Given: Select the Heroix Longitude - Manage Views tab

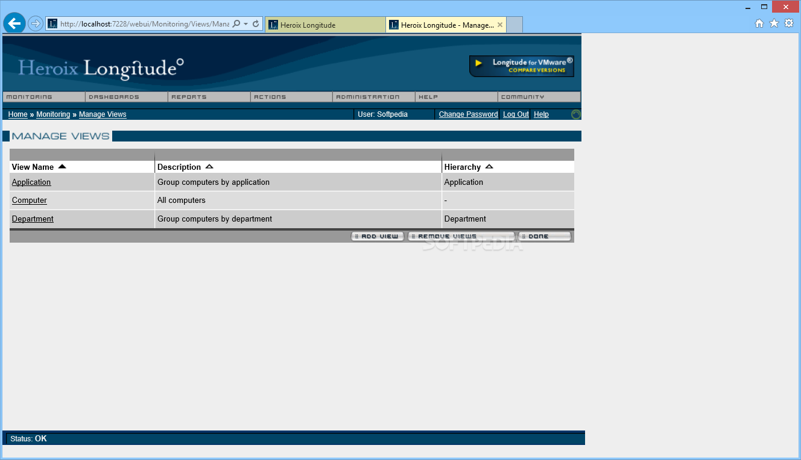Looking at the screenshot, I should pos(446,25).
